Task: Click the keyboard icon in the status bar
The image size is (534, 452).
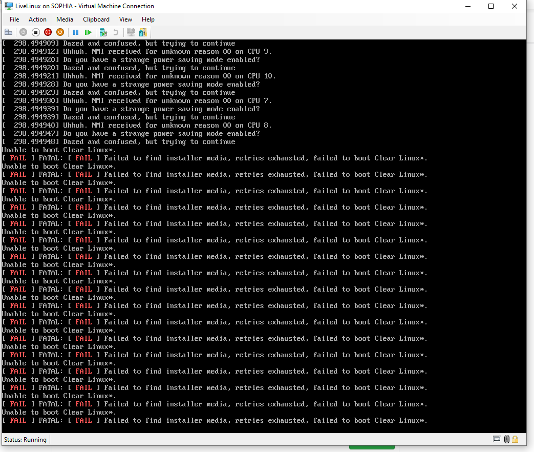Action: coord(497,439)
